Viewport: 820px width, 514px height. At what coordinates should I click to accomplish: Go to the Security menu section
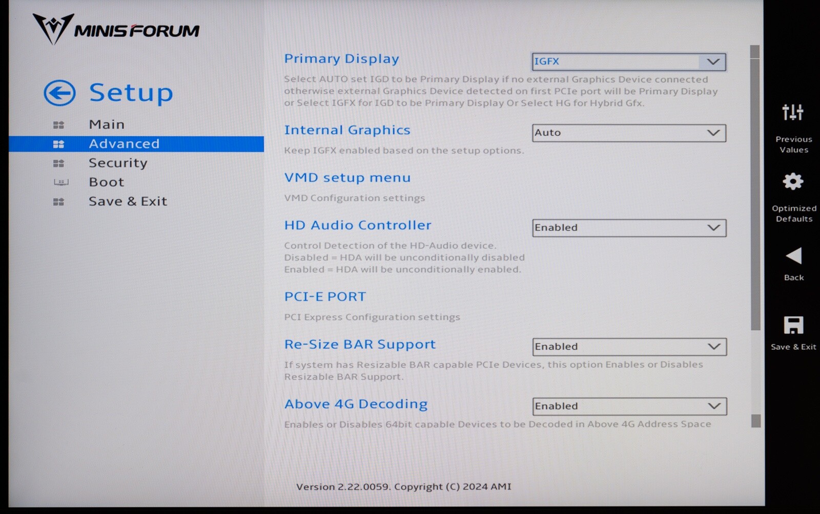[118, 163]
